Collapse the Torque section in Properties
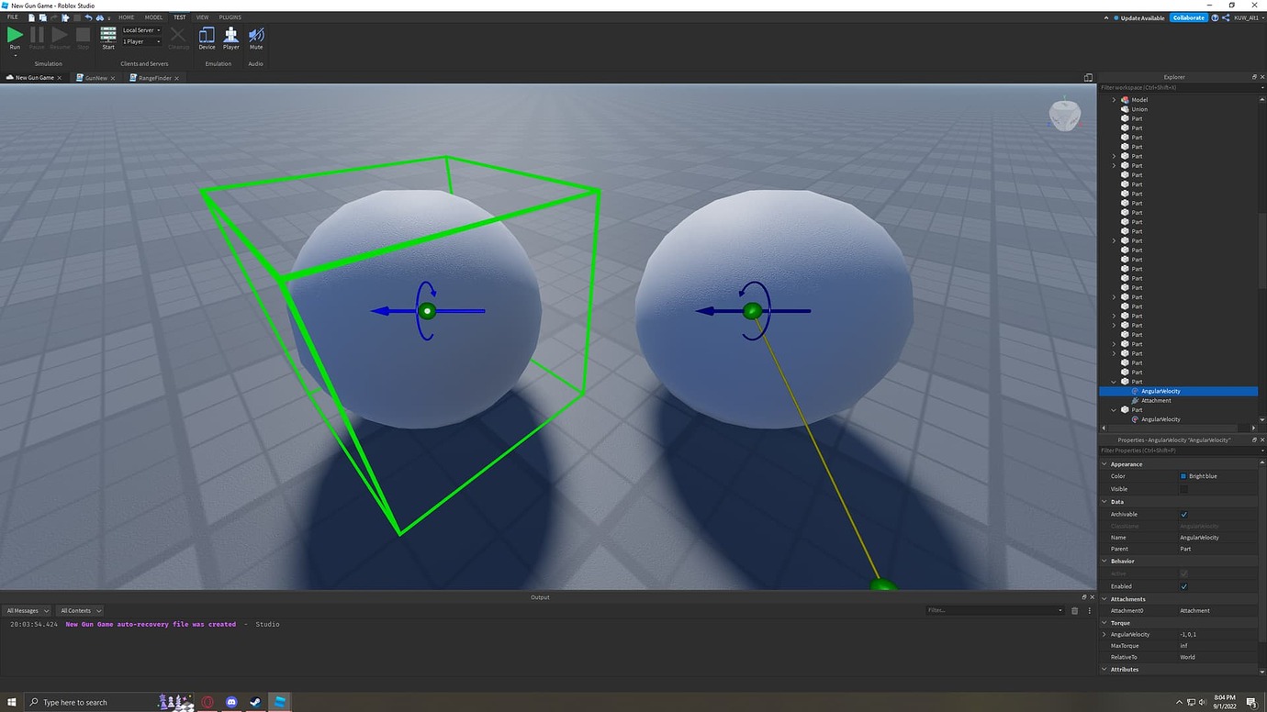Viewport: 1267px width, 712px height. pyautogui.click(x=1104, y=622)
